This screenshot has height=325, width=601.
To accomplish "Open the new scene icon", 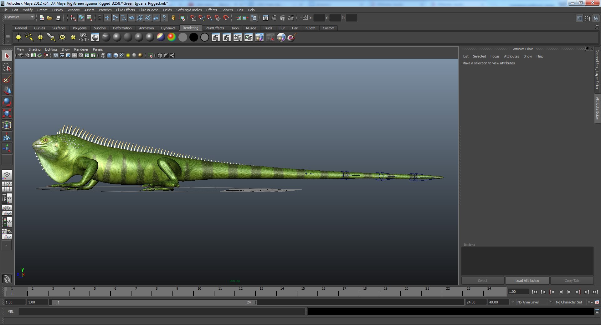I will [42, 18].
